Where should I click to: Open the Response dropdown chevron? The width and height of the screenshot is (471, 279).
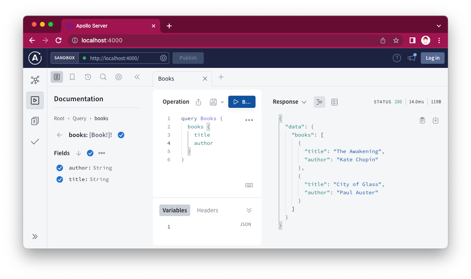pyautogui.click(x=304, y=102)
